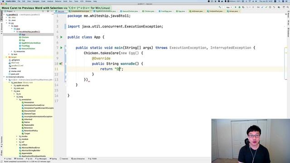Open the Spring tool window button

(53, 159)
